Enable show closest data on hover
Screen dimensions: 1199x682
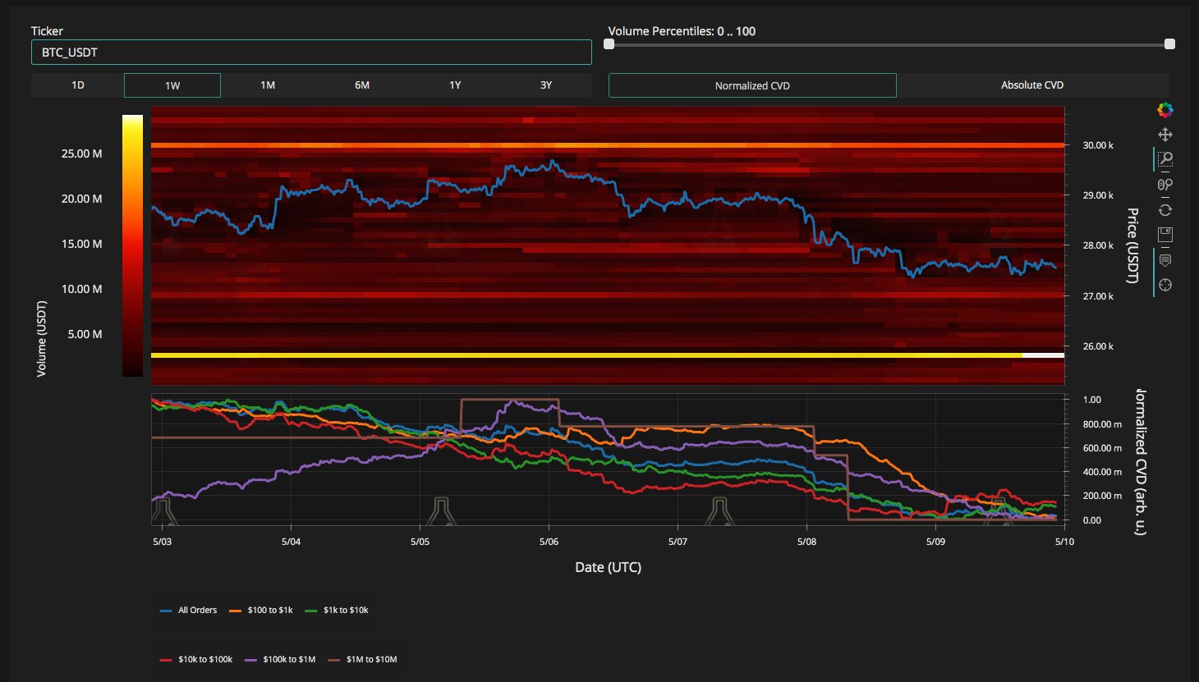pyautogui.click(x=1164, y=259)
